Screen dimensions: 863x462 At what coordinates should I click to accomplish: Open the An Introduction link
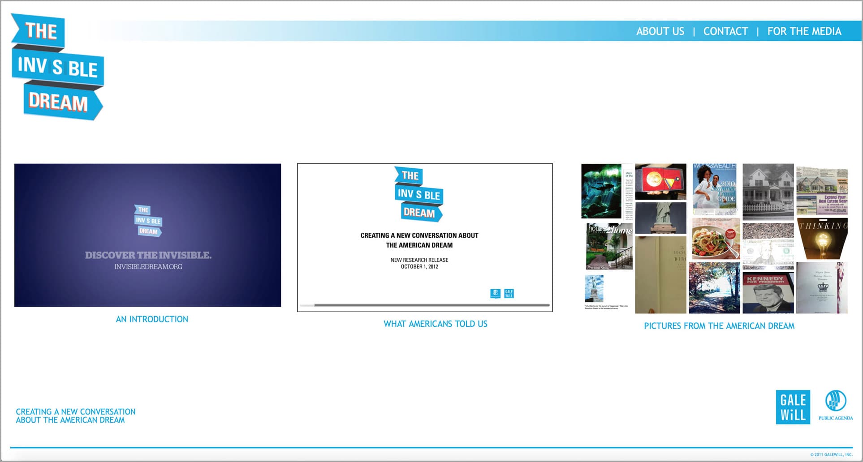[152, 319]
